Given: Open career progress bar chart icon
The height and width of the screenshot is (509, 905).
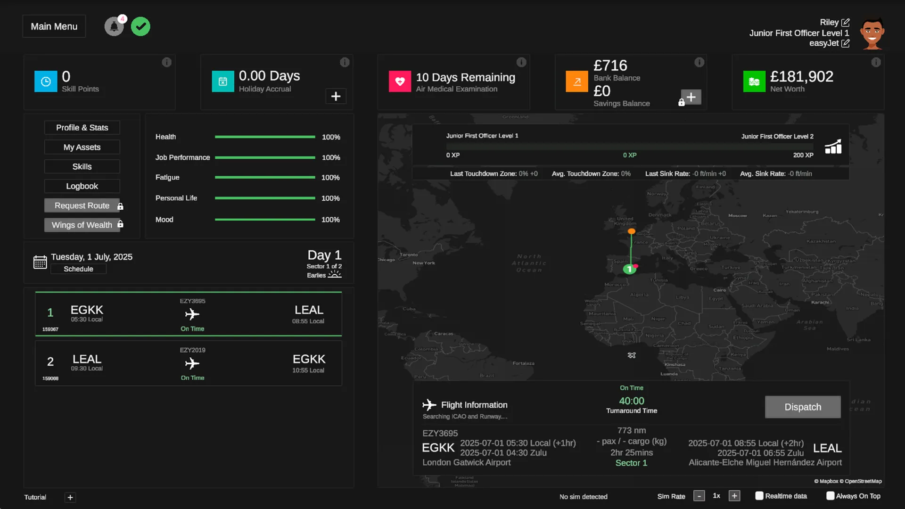Looking at the screenshot, I should click(x=833, y=147).
